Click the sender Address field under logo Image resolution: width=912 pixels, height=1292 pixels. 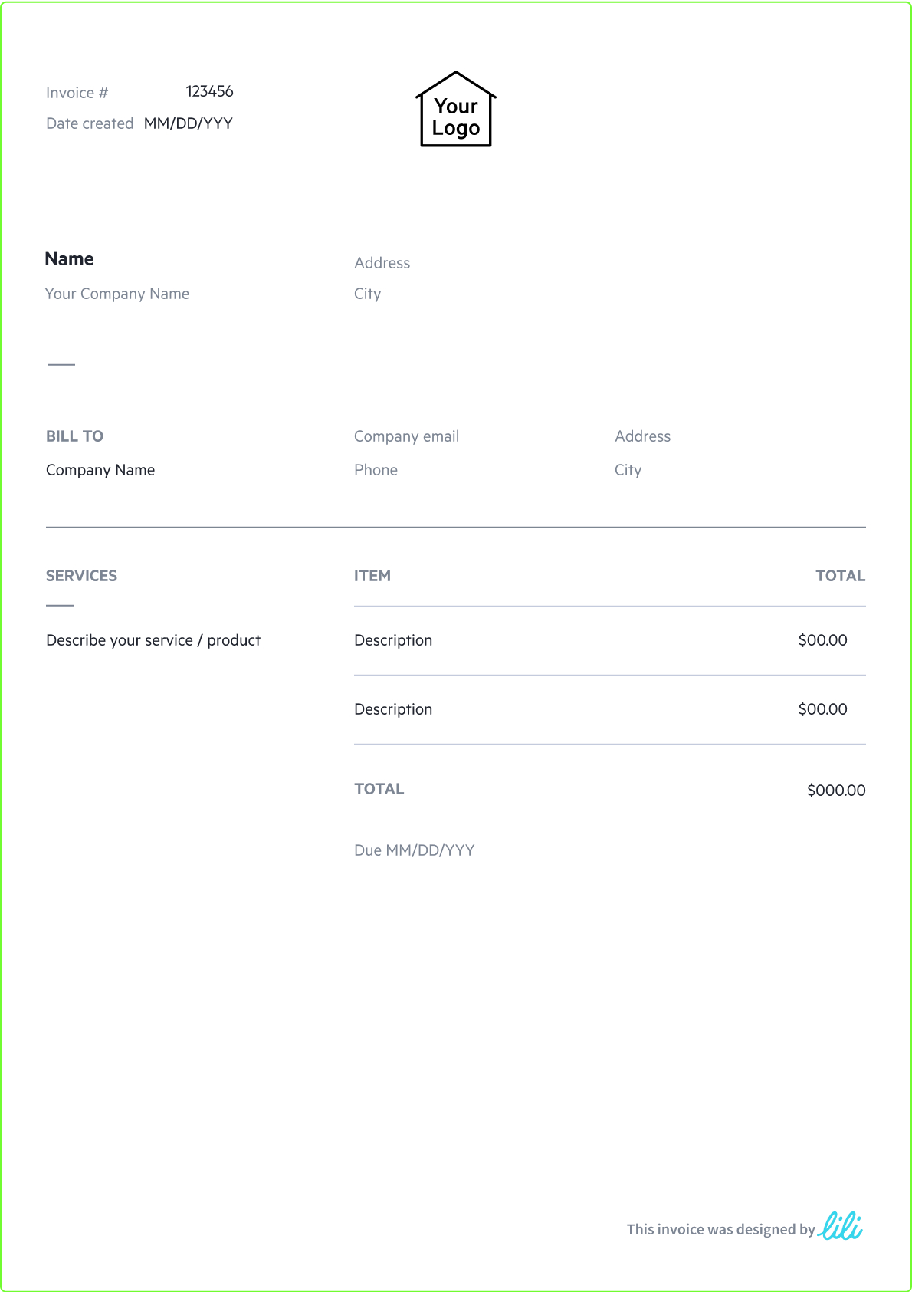coord(382,263)
